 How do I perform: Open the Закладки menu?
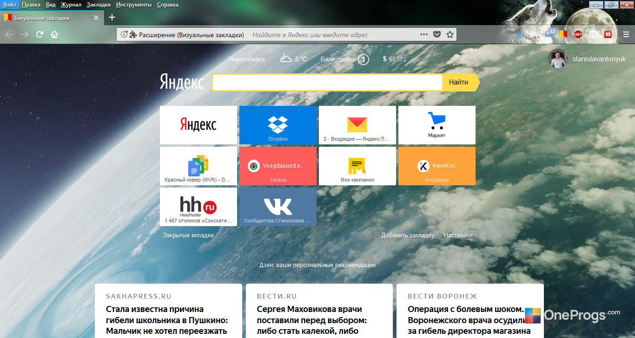tap(99, 5)
